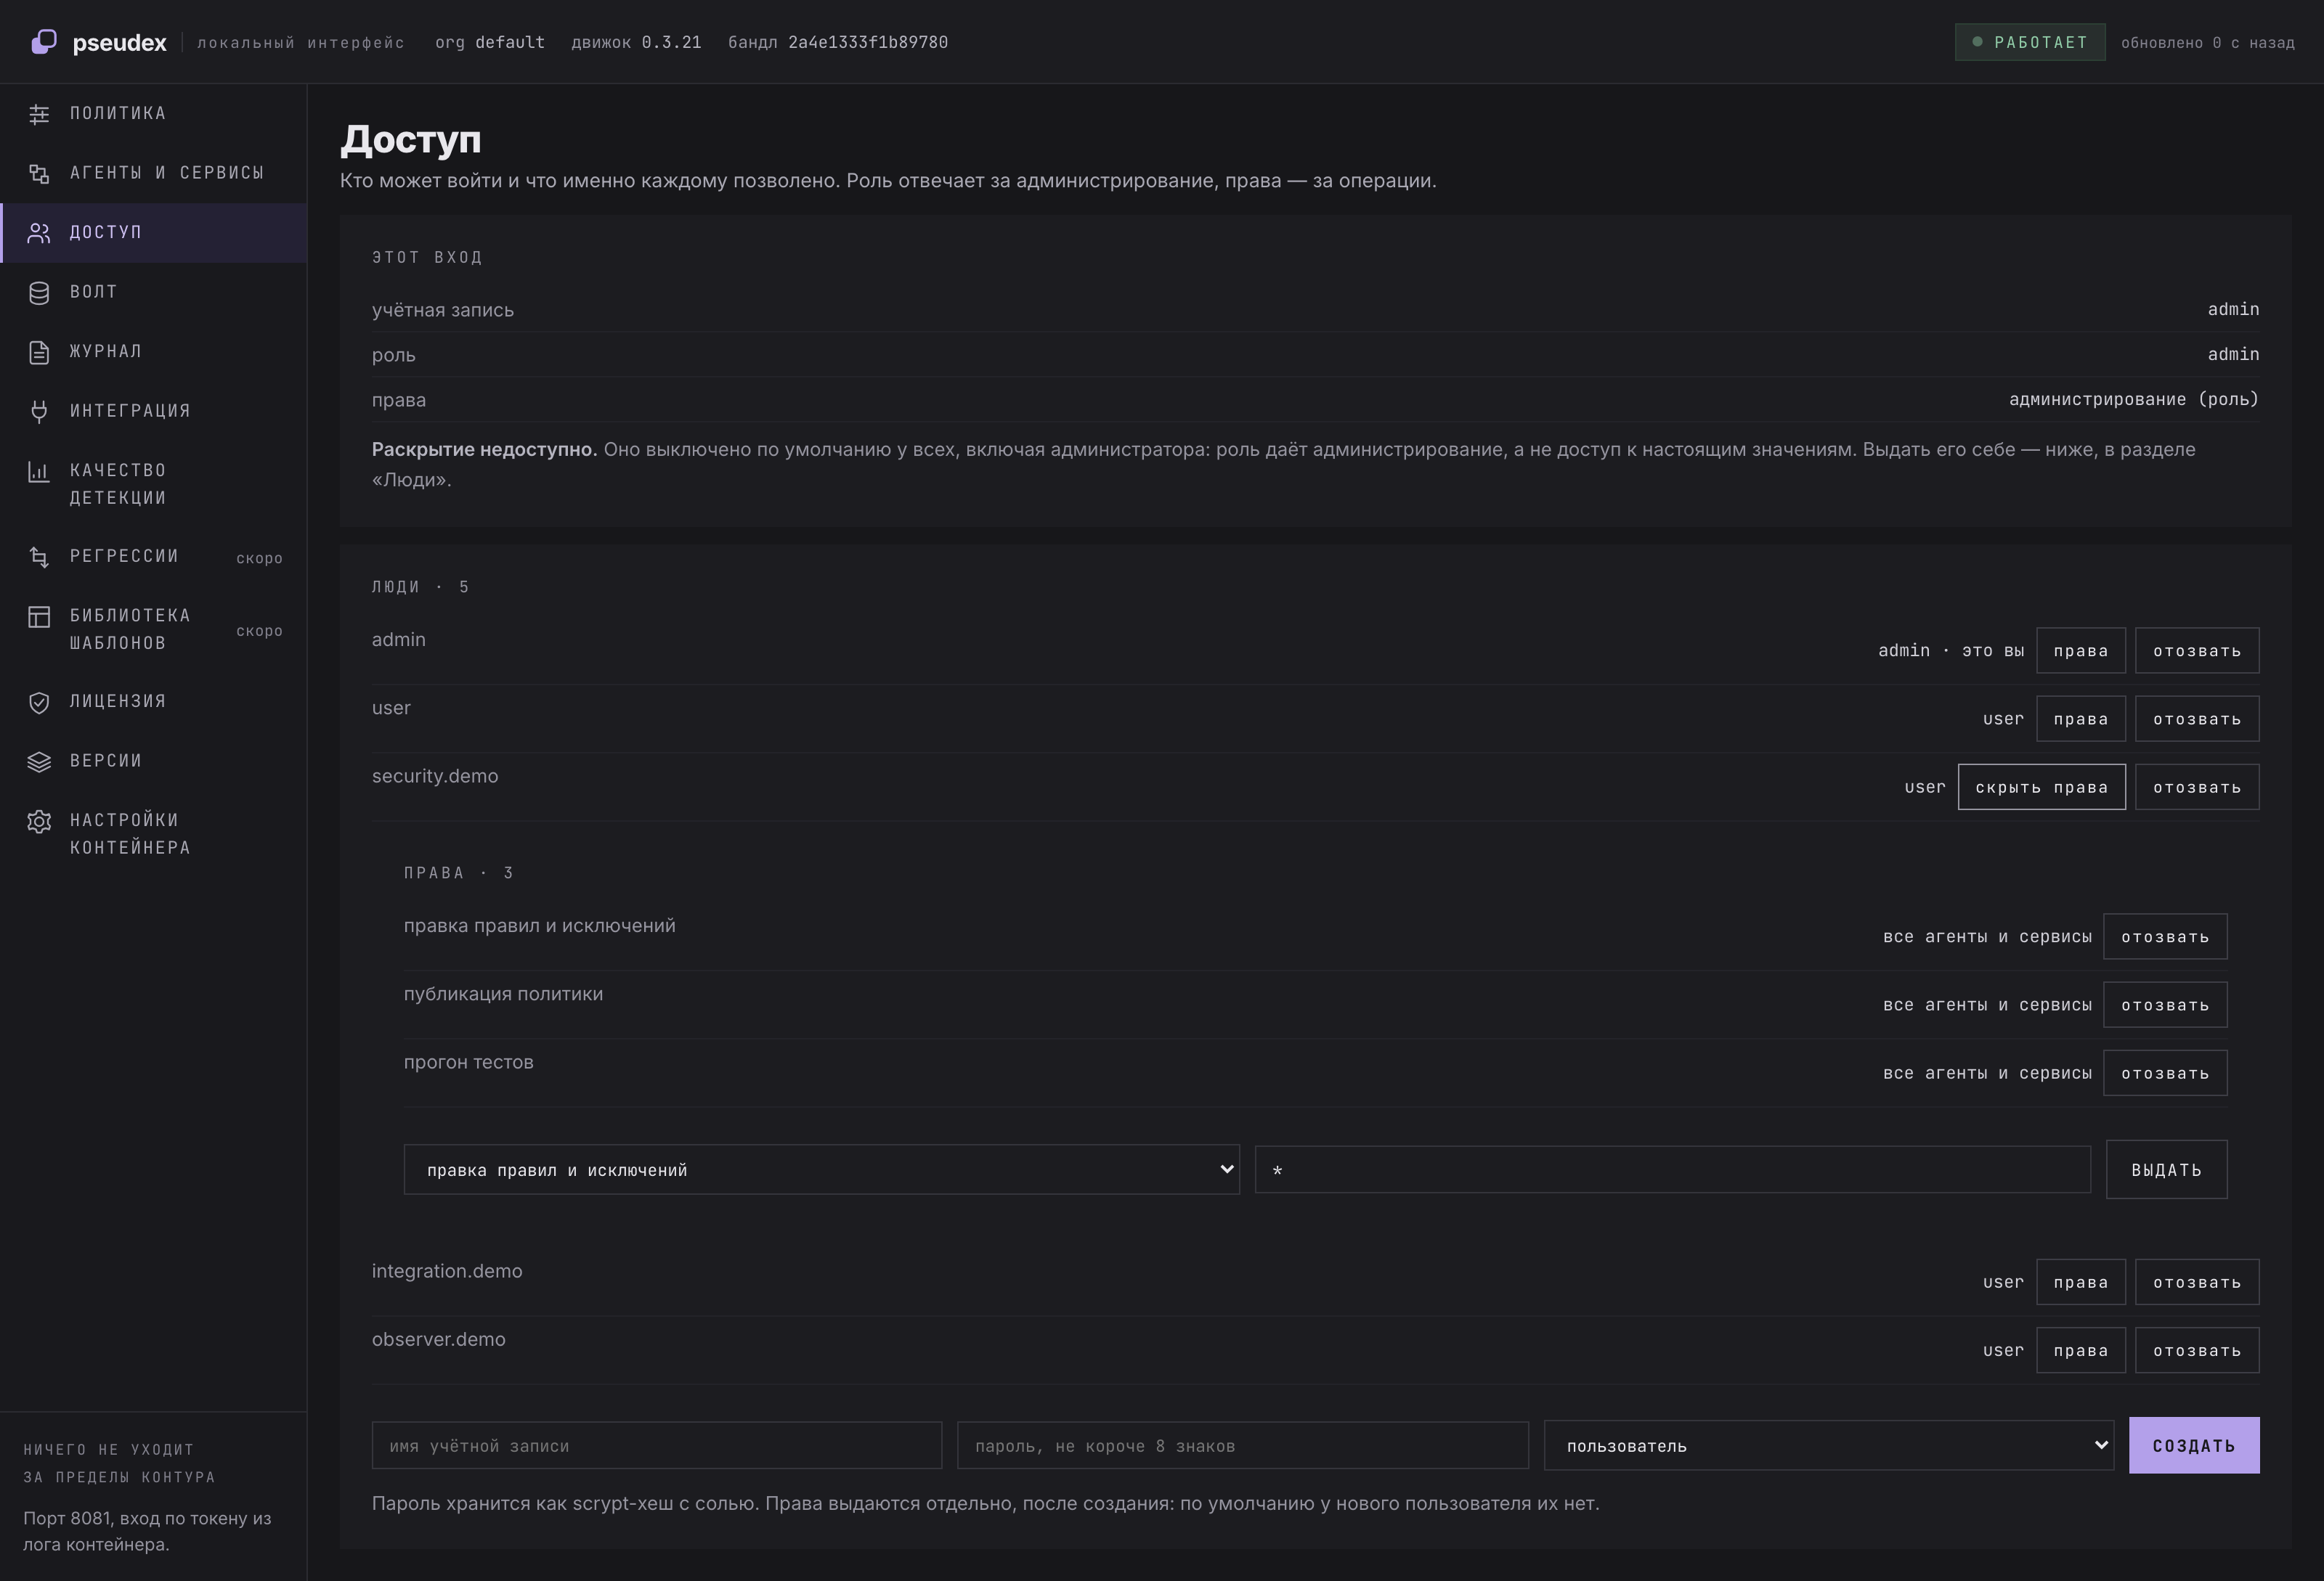Viewport: 2324px width, 1581px height.
Task: Click the Агенты и сервисы icon
Action: [x=39, y=174]
